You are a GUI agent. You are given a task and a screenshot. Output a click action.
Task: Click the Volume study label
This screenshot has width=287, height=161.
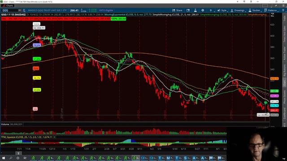[x=5, y=124]
